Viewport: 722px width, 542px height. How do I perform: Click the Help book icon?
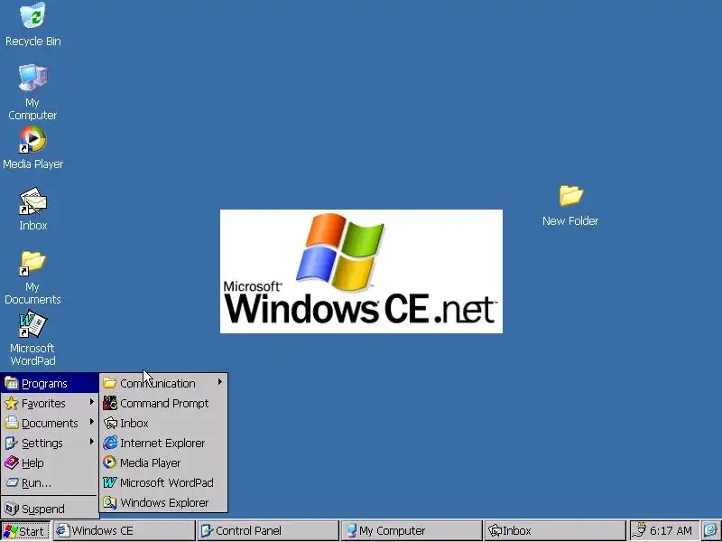(x=12, y=463)
